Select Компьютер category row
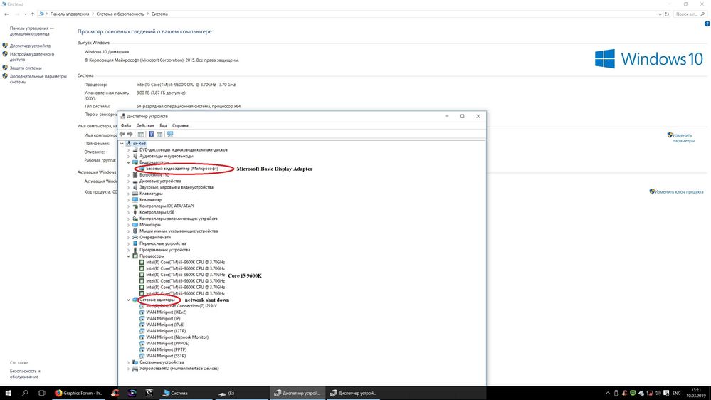 click(x=151, y=199)
